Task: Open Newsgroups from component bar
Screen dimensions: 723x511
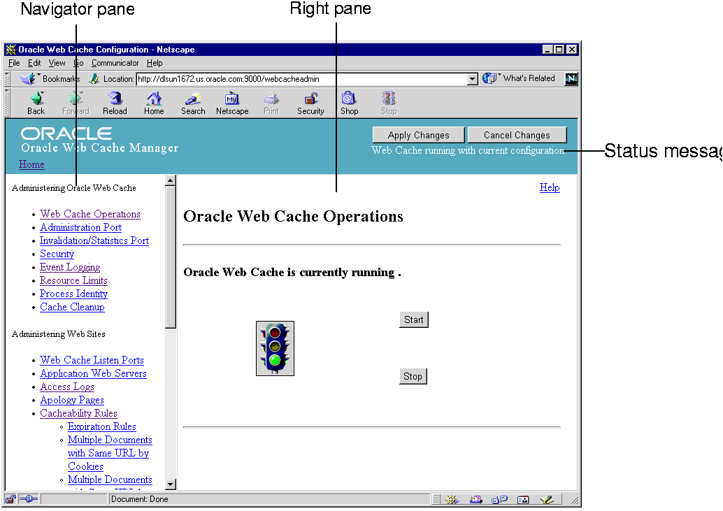Action: 499,499
